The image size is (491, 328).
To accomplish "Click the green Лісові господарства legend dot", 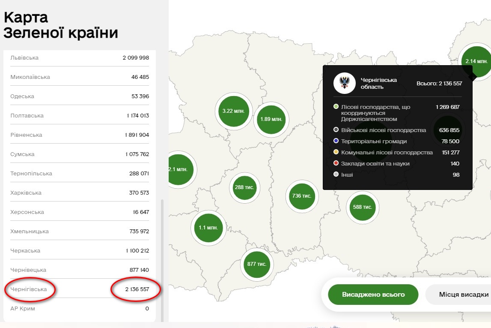I will pos(336,107).
